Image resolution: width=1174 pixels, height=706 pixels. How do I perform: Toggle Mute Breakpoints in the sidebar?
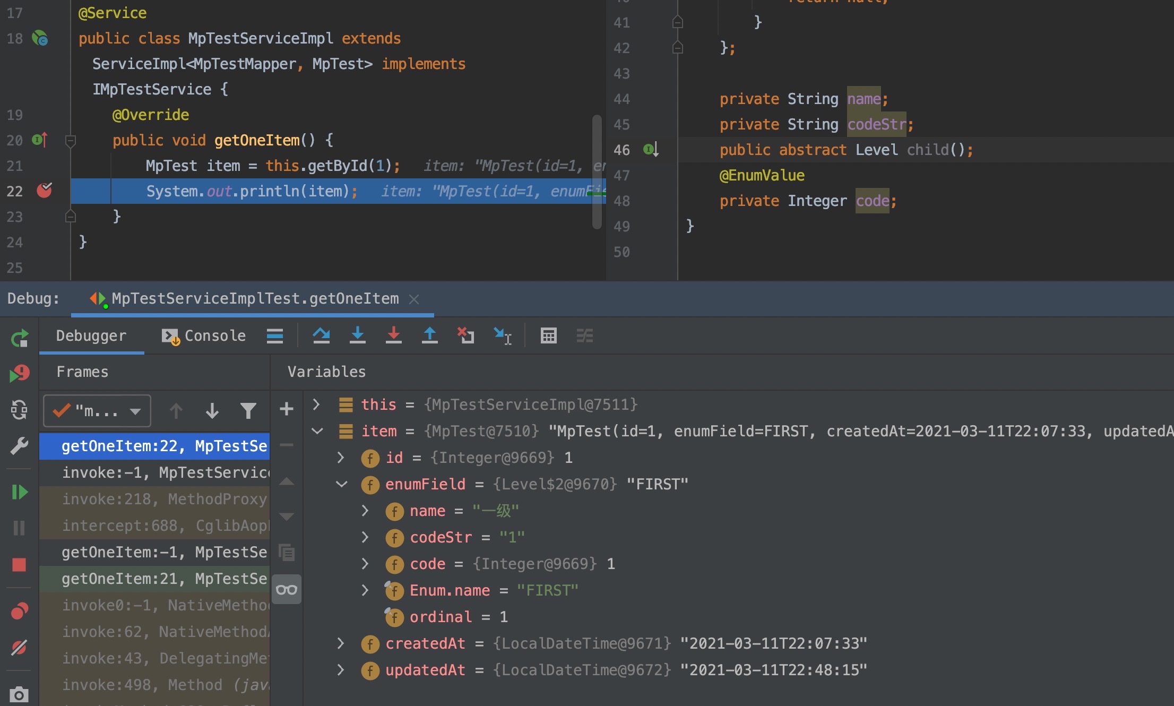pos(19,648)
